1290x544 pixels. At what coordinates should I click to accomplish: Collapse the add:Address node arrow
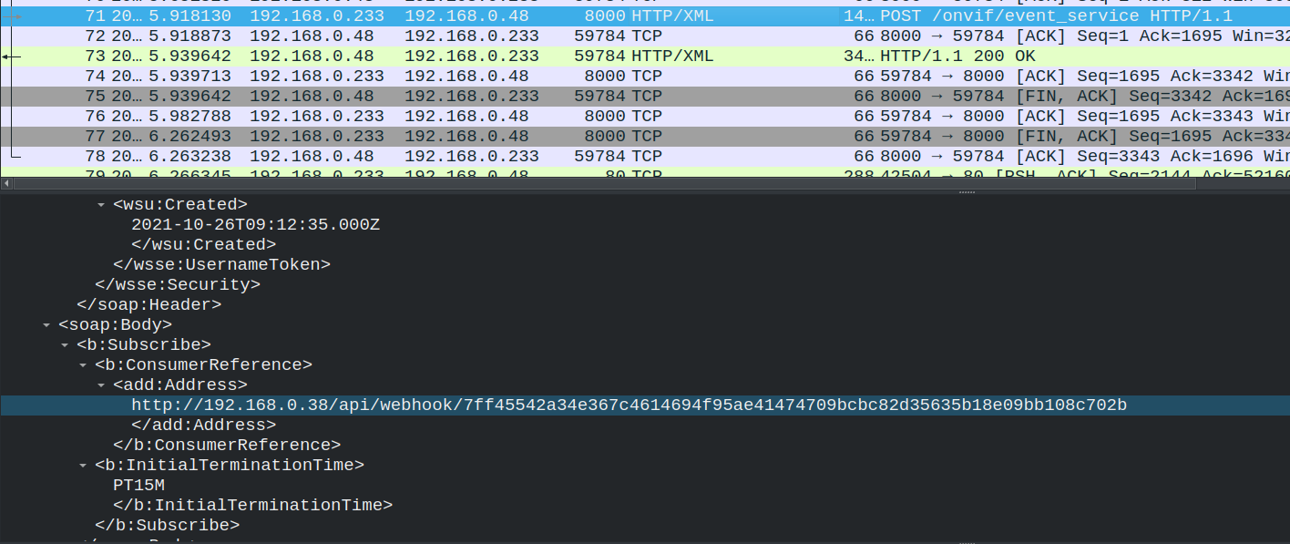point(101,385)
